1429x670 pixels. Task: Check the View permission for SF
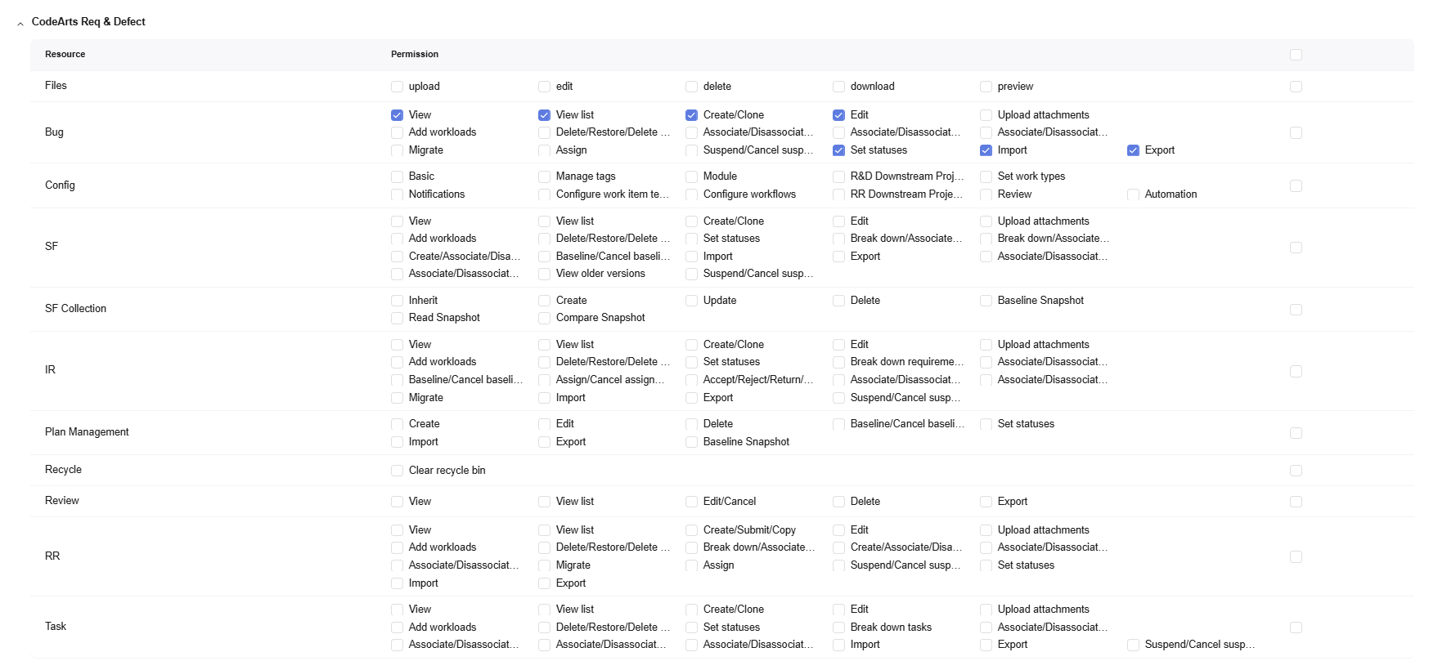coord(397,221)
